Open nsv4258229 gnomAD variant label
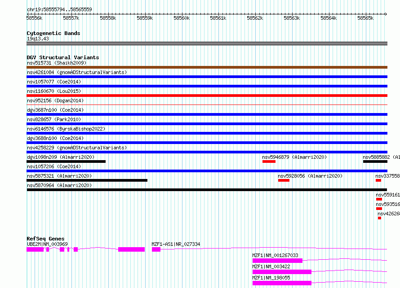The width and height of the screenshot is (400, 288). 77,148
